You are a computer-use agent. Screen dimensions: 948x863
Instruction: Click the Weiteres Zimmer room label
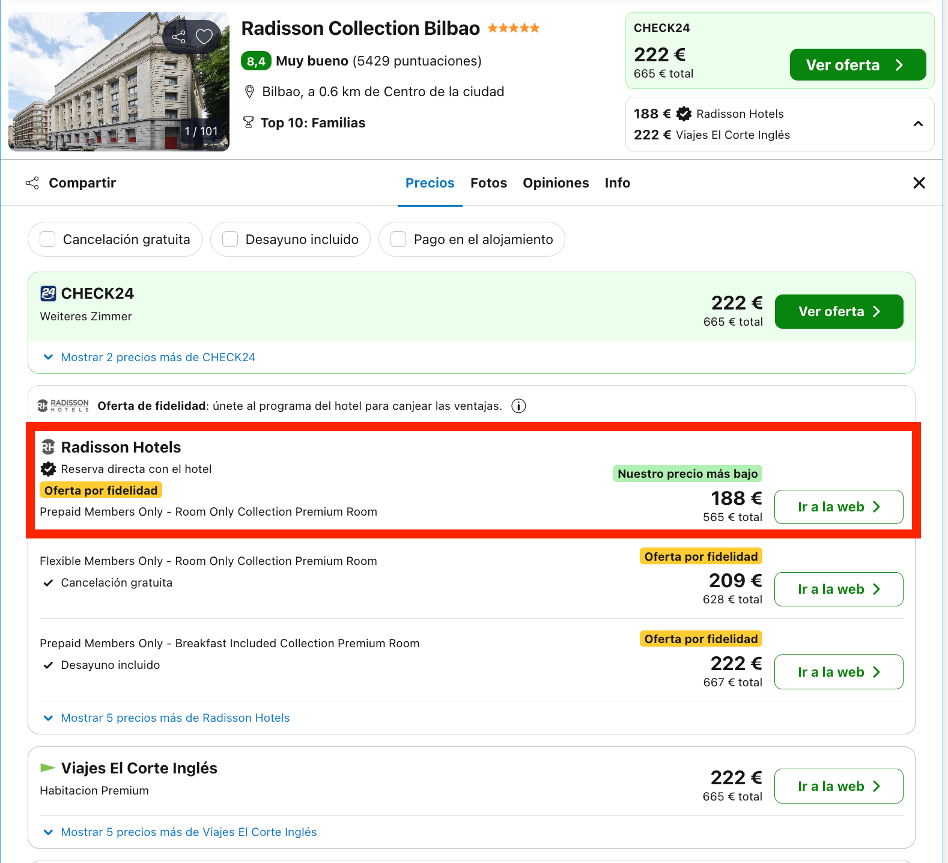pos(86,316)
